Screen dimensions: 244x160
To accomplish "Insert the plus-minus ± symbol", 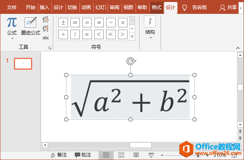I will pos(63,23).
